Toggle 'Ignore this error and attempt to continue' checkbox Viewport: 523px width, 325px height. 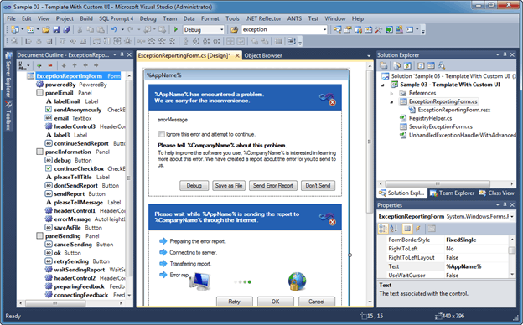coord(162,134)
